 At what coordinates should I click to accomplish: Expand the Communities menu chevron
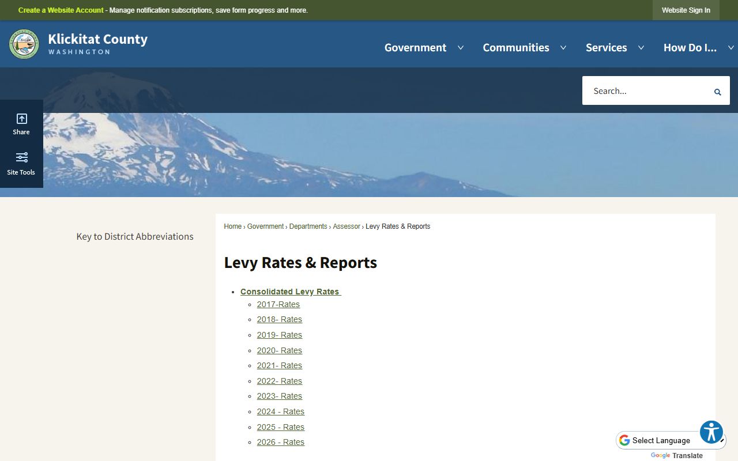click(x=563, y=48)
